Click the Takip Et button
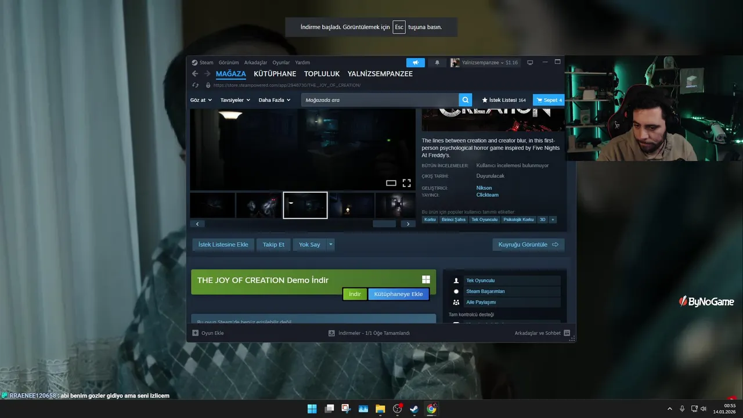 (273, 244)
